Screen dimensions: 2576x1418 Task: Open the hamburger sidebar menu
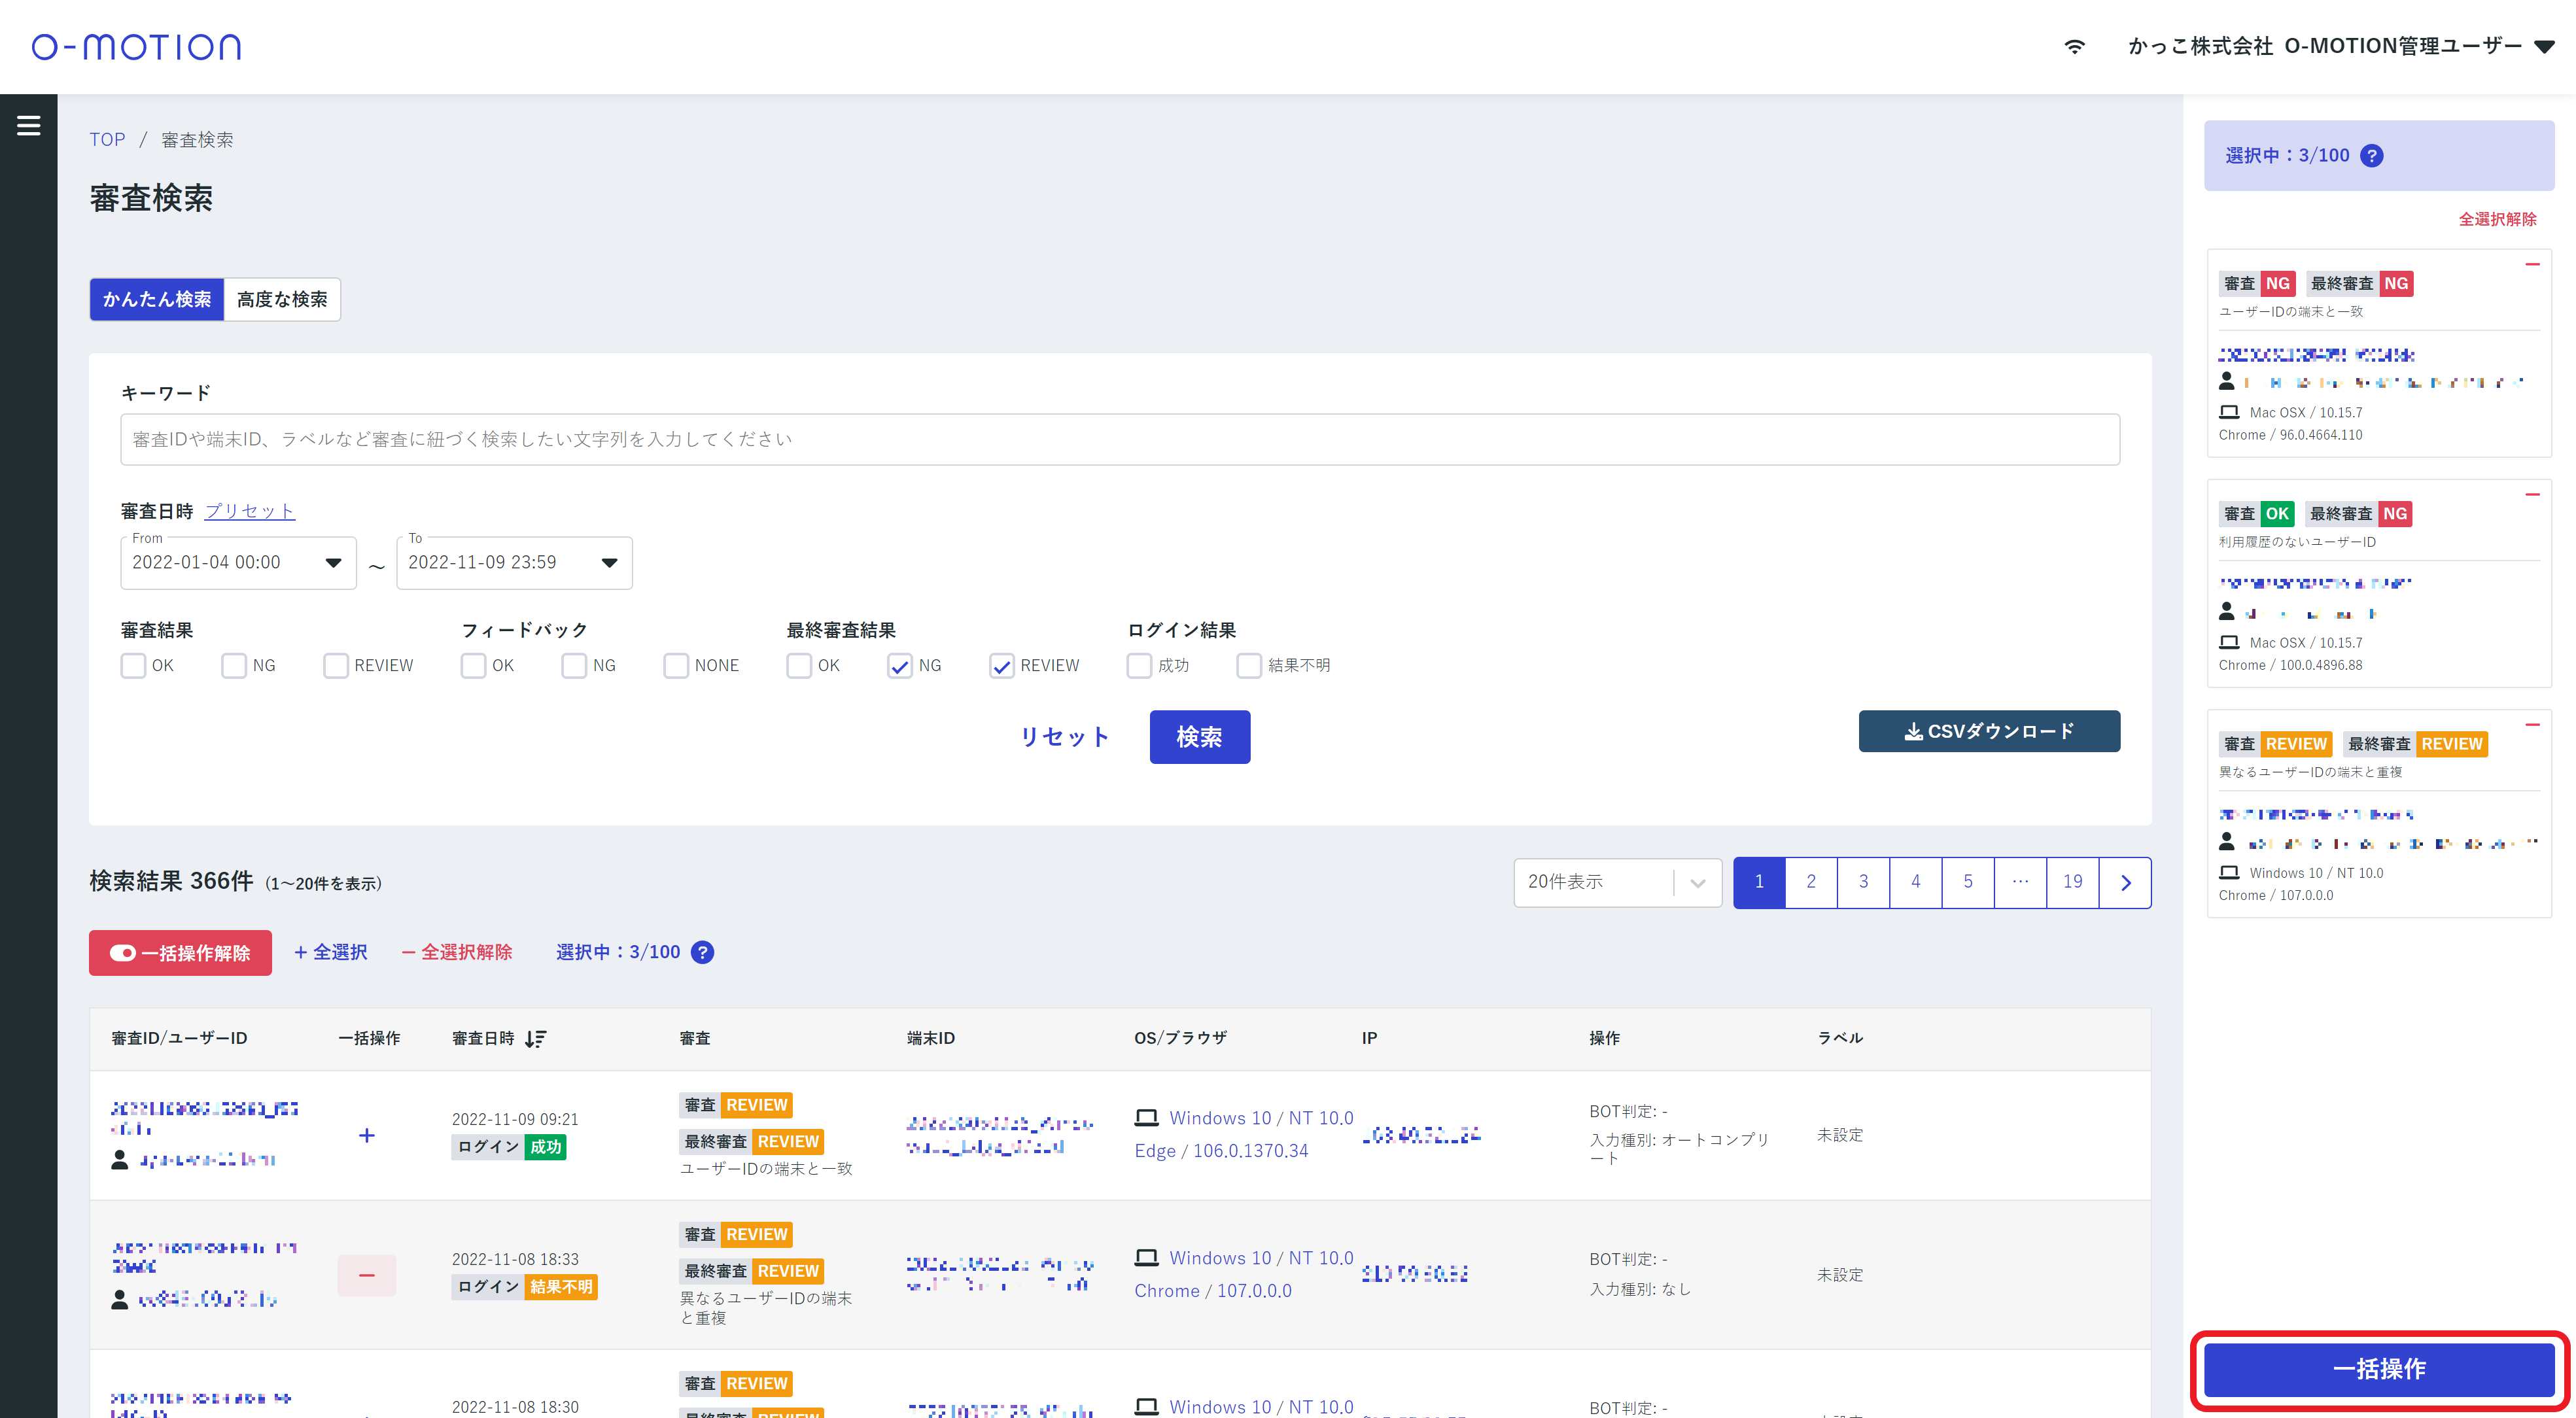[x=28, y=125]
